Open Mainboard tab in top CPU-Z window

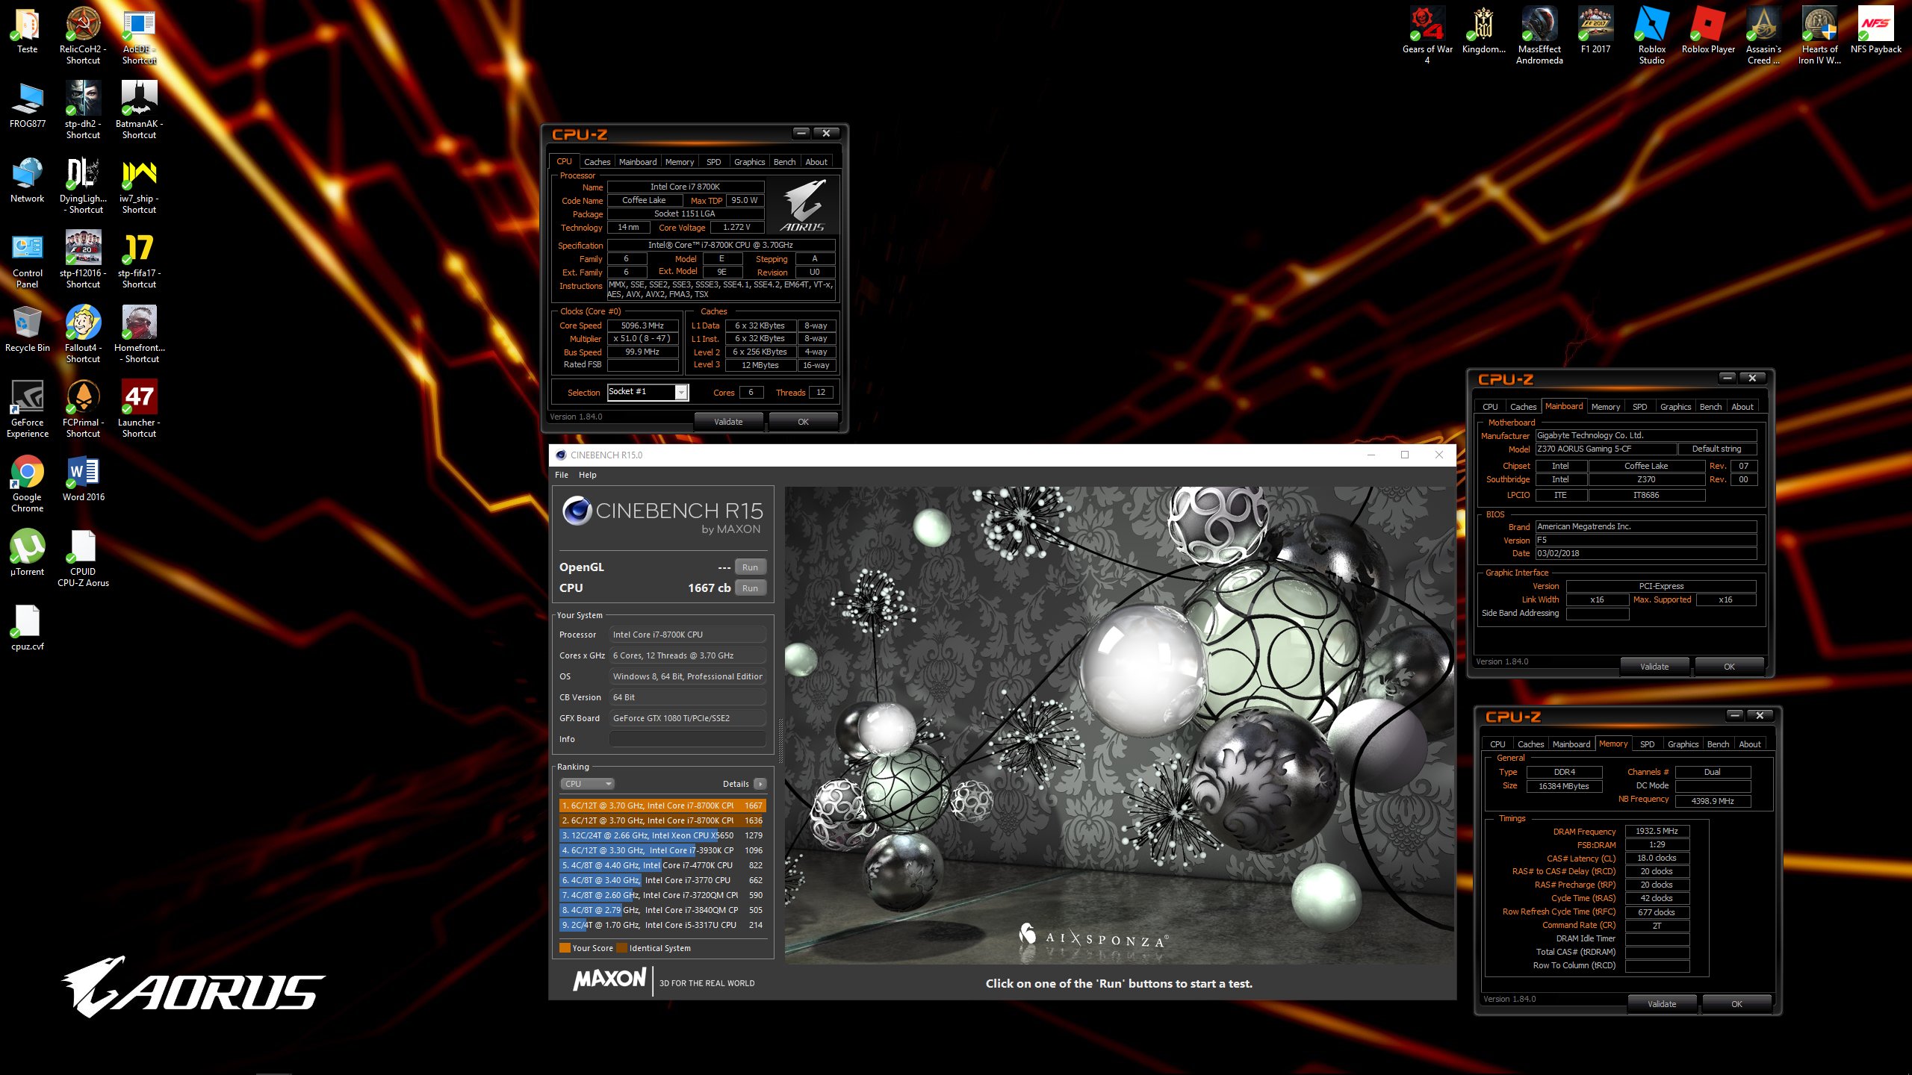[x=638, y=161]
